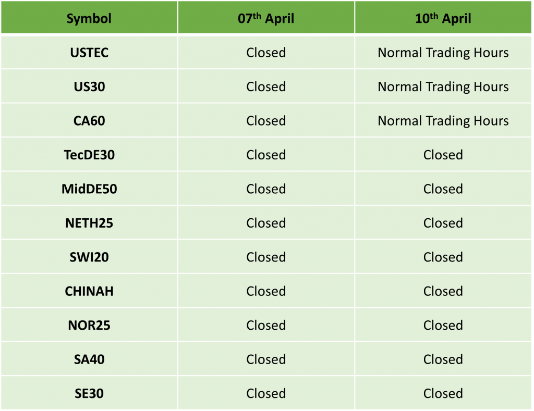Click the NOR25 symbol cell

click(x=89, y=325)
